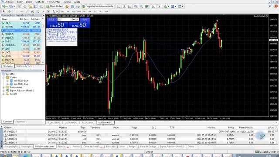Toggle the Market Watch window icon
The height and width of the screenshot is (157, 279).
[x=19, y=7]
